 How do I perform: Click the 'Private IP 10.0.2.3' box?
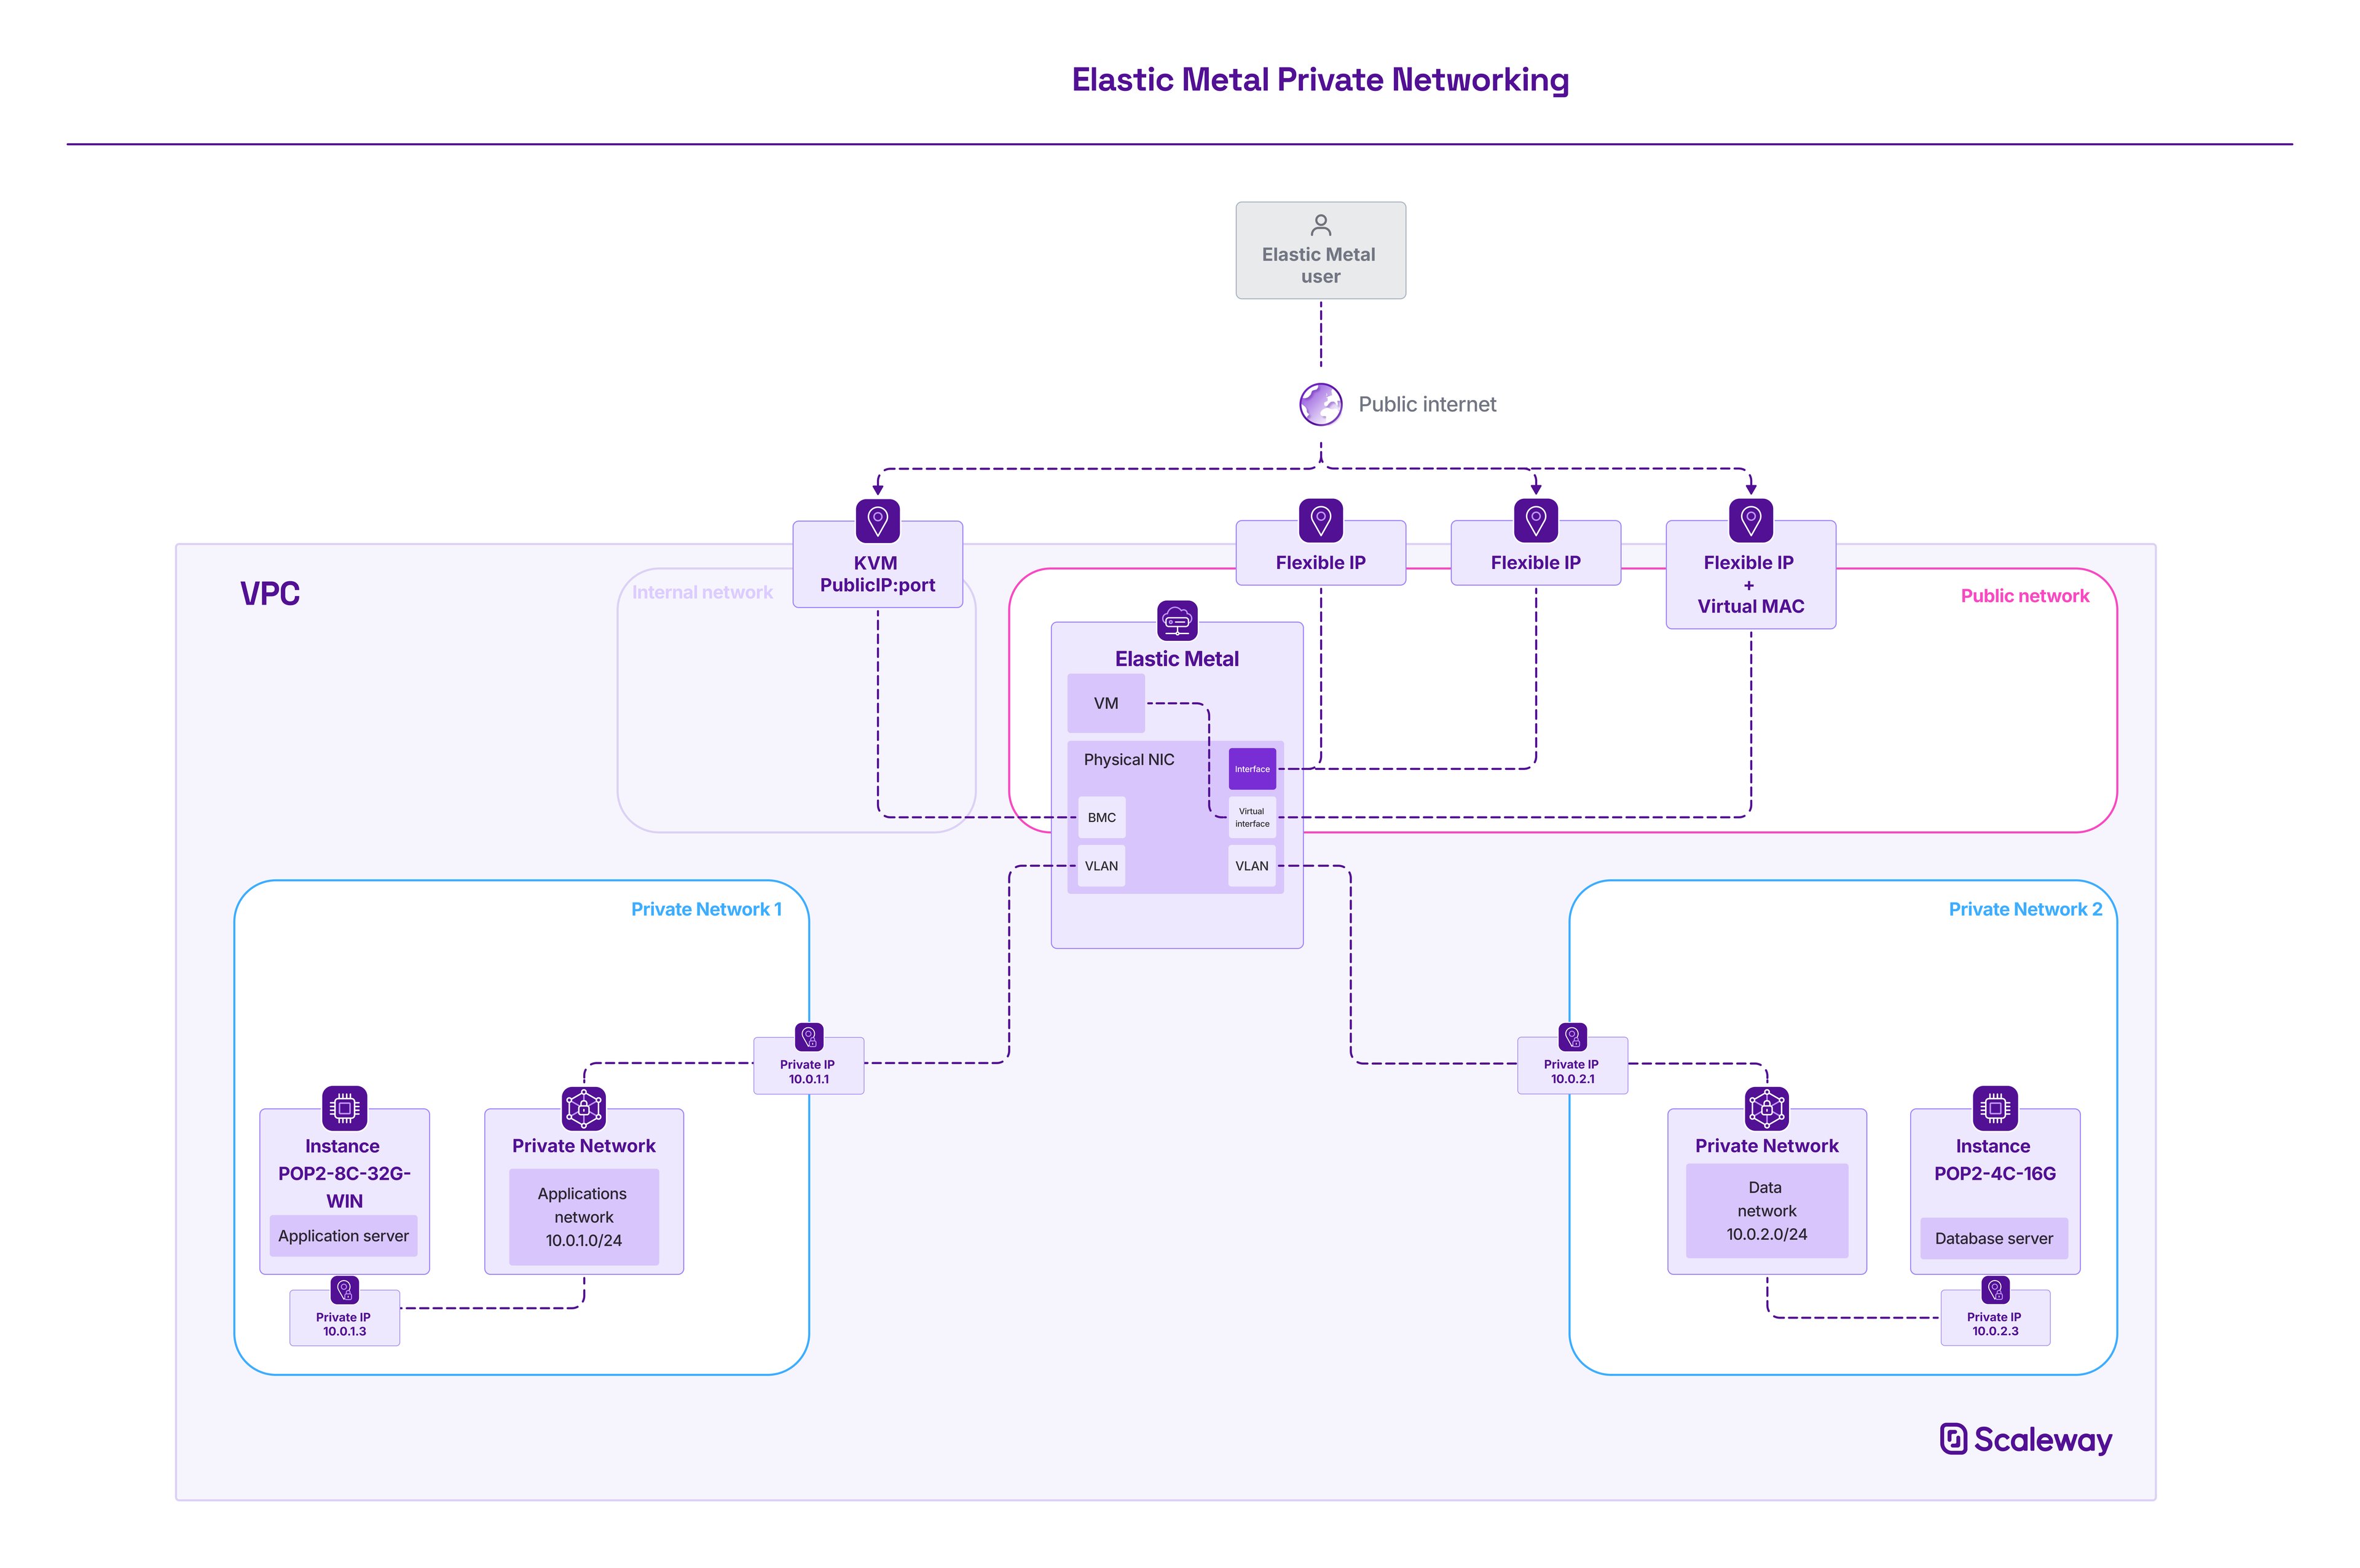[1995, 1318]
